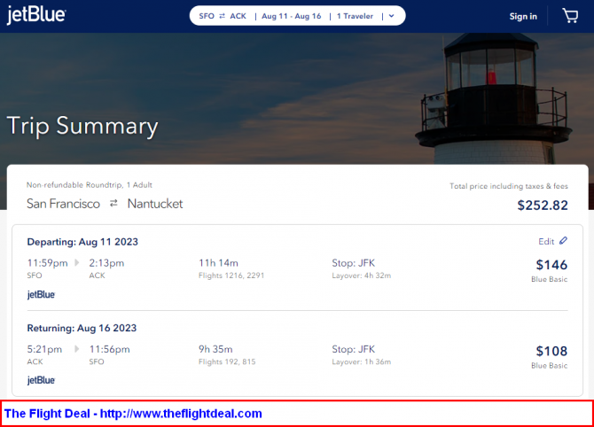This screenshot has height=427, width=594.
Task: Click Departing: Aug 11 2023 label
Action: click(x=82, y=242)
